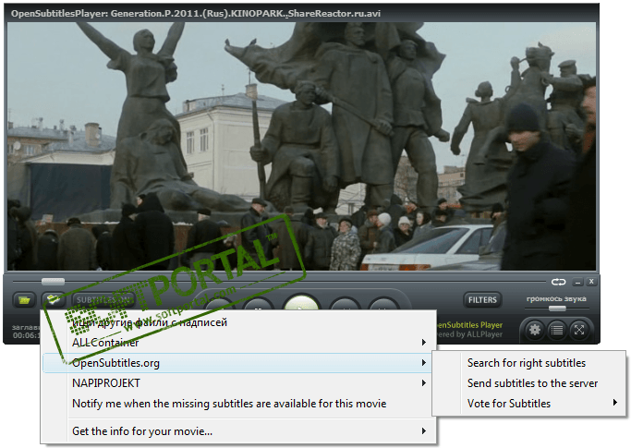This screenshot has width=631, height=448.
Task: Open the FILTERS button
Action: click(482, 300)
